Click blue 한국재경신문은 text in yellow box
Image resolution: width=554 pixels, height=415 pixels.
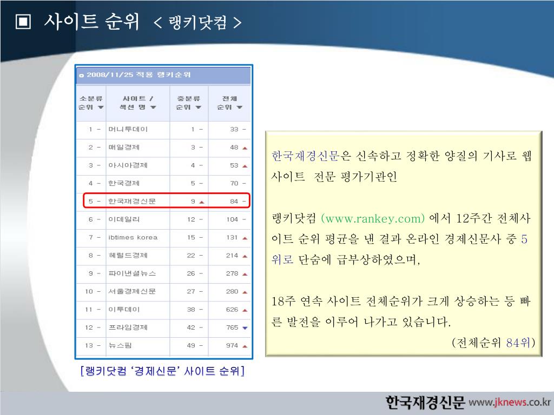[x=311, y=156]
